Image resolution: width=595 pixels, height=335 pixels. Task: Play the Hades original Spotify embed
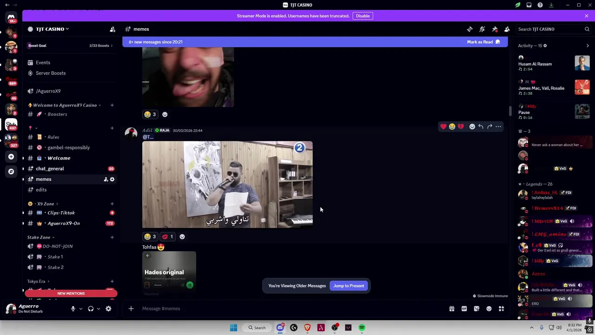[190, 285]
